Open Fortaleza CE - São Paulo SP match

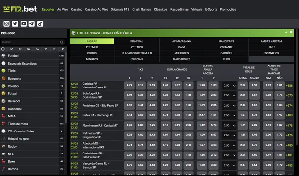point(101,106)
